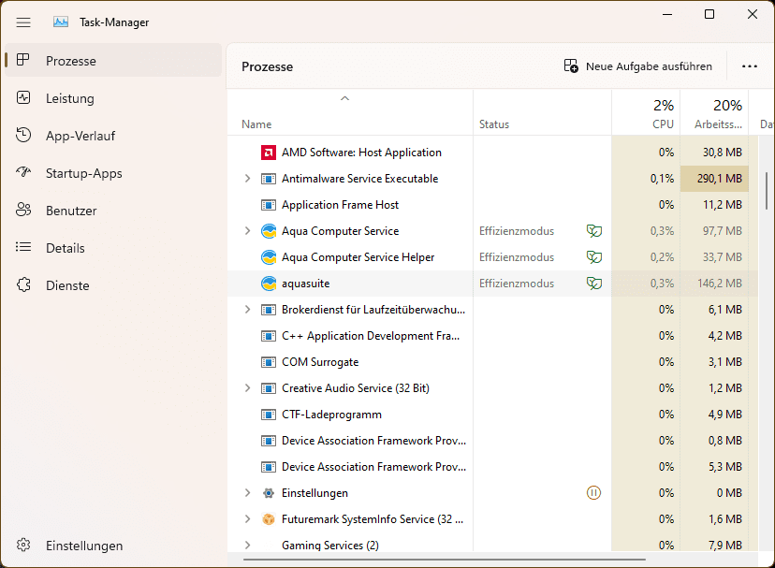Open the Dienste page
This screenshot has width=775, height=568.
point(113,285)
